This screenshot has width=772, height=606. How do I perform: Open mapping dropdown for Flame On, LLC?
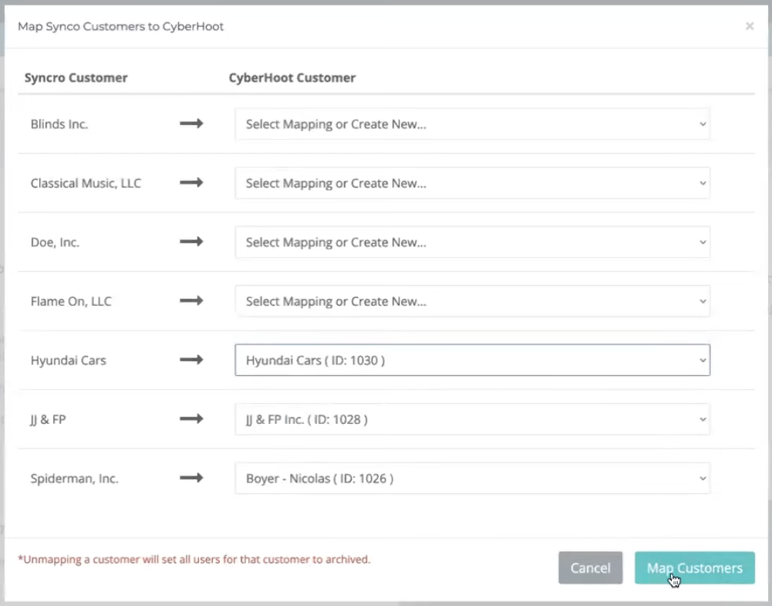[x=472, y=301]
